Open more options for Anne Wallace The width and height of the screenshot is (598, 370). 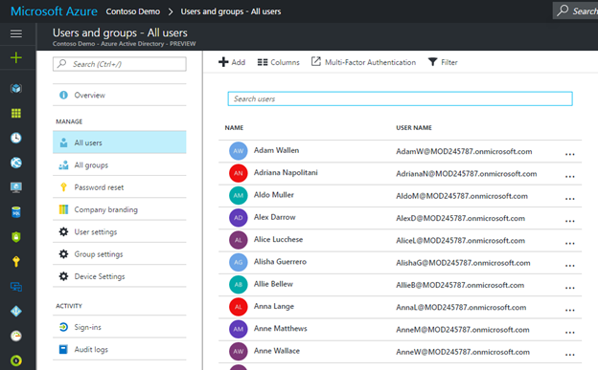(x=570, y=355)
